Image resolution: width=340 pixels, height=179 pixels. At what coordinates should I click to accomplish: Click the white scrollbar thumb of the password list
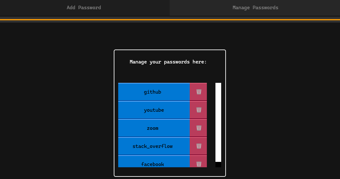tap(218, 122)
